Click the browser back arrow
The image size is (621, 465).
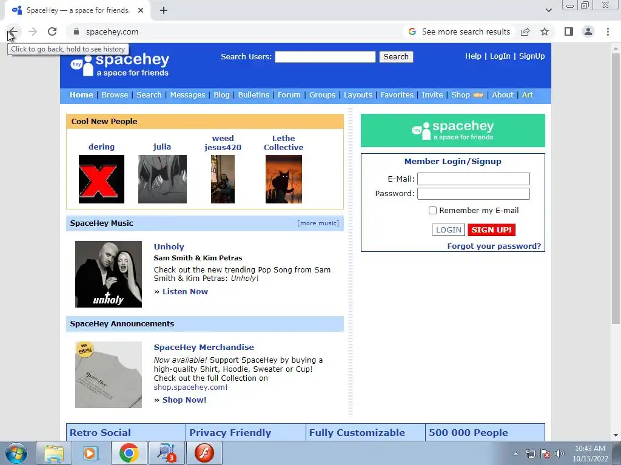click(13, 31)
